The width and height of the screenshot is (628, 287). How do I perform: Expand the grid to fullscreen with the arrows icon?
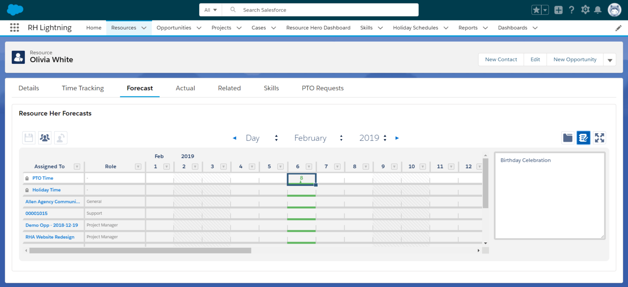[599, 138]
